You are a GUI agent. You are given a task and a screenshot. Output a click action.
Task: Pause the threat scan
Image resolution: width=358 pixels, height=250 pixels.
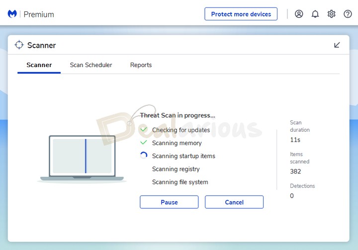(169, 202)
